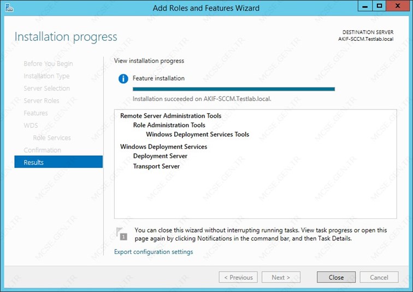Click Windows Deployment Services Tools entry
This screenshot has width=413, height=292.
pyautogui.click(x=198, y=134)
